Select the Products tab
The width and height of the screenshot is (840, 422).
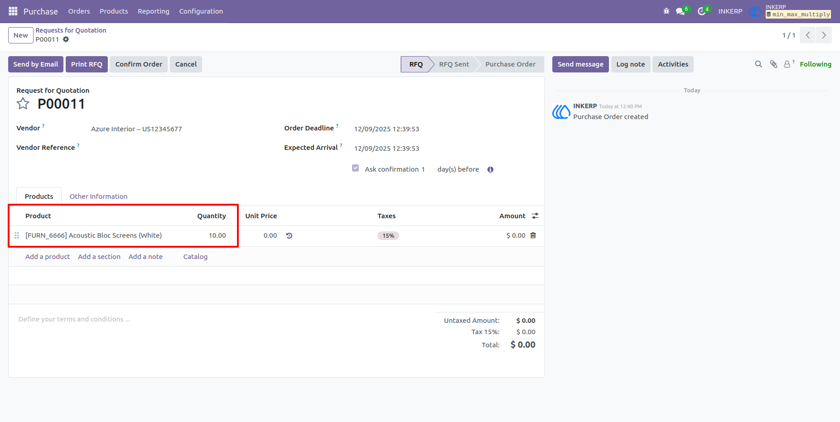[39, 197]
